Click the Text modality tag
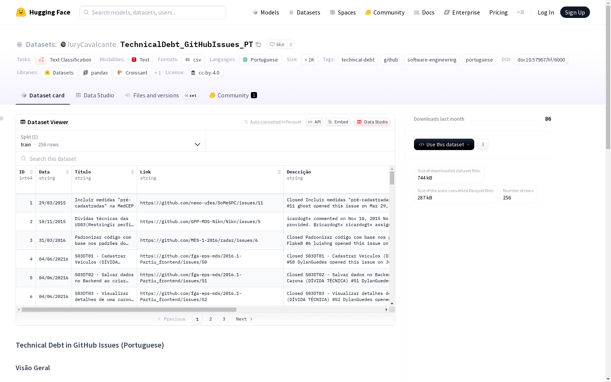 141,60
